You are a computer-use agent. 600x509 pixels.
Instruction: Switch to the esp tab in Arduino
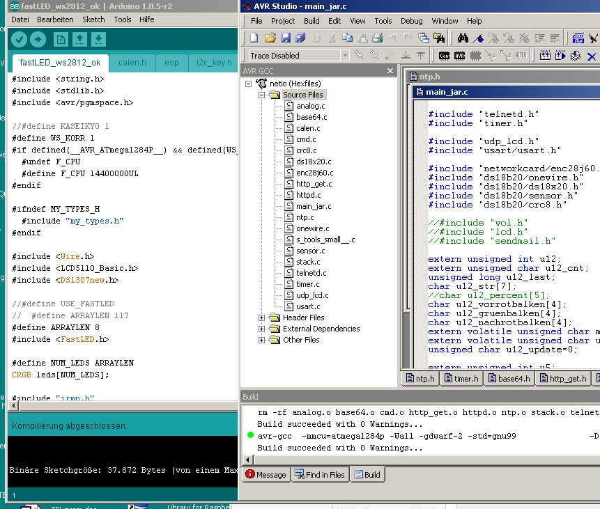click(171, 63)
